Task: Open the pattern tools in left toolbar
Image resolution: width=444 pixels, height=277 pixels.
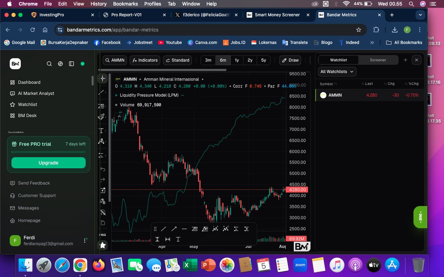Action: [x=101, y=141]
